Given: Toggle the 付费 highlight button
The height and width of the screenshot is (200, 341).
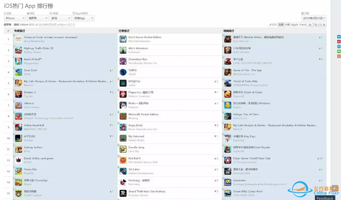Looking at the screenshot, I should (x=287, y=25).
